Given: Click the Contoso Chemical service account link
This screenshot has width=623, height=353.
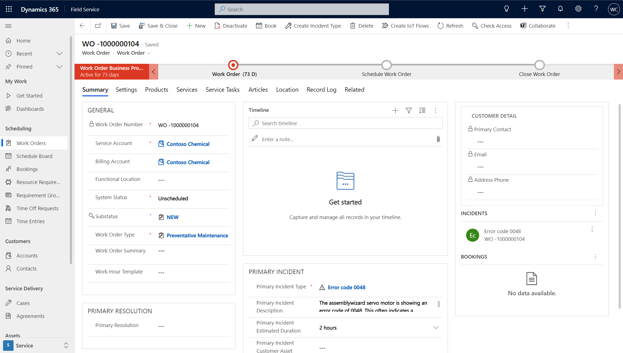Looking at the screenshot, I should [188, 144].
